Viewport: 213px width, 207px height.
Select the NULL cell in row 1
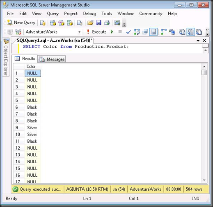[x=33, y=73]
